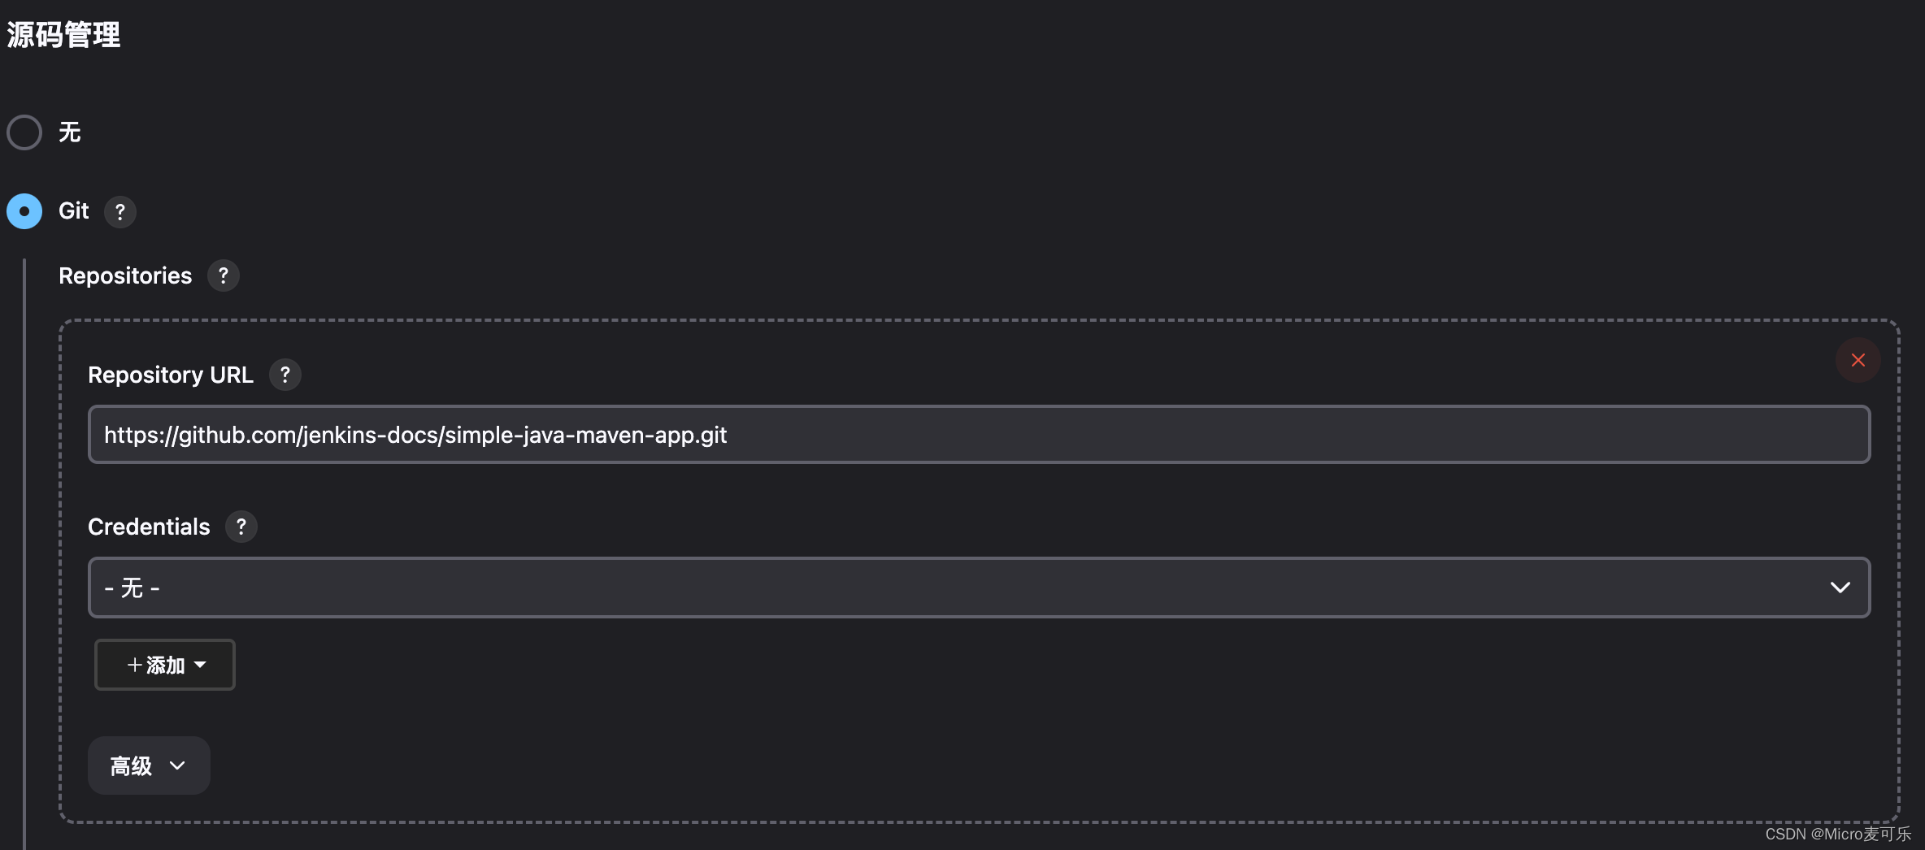Click the Credentials dropdown chevron arrow
Image resolution: width=1925 pixels, height=850 pixels.
[x=1840, y=588]
